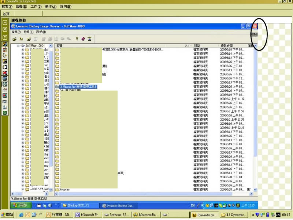Click the purple book toolbar icon

coord(84,39)
